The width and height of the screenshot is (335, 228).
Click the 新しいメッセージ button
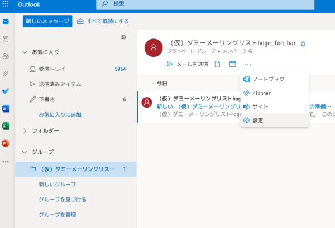[47, 21]
